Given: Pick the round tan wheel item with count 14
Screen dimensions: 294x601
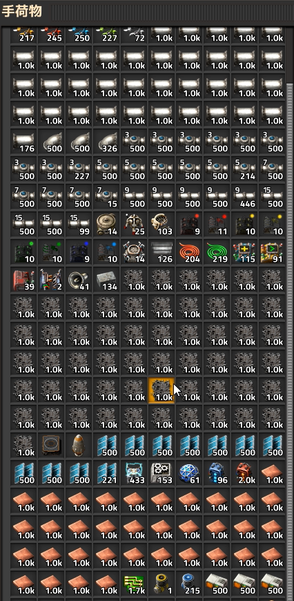Looking at the screenshot, I should (106, 225).
